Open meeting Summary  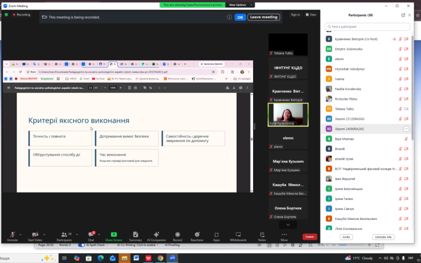[x=135, y=237]
